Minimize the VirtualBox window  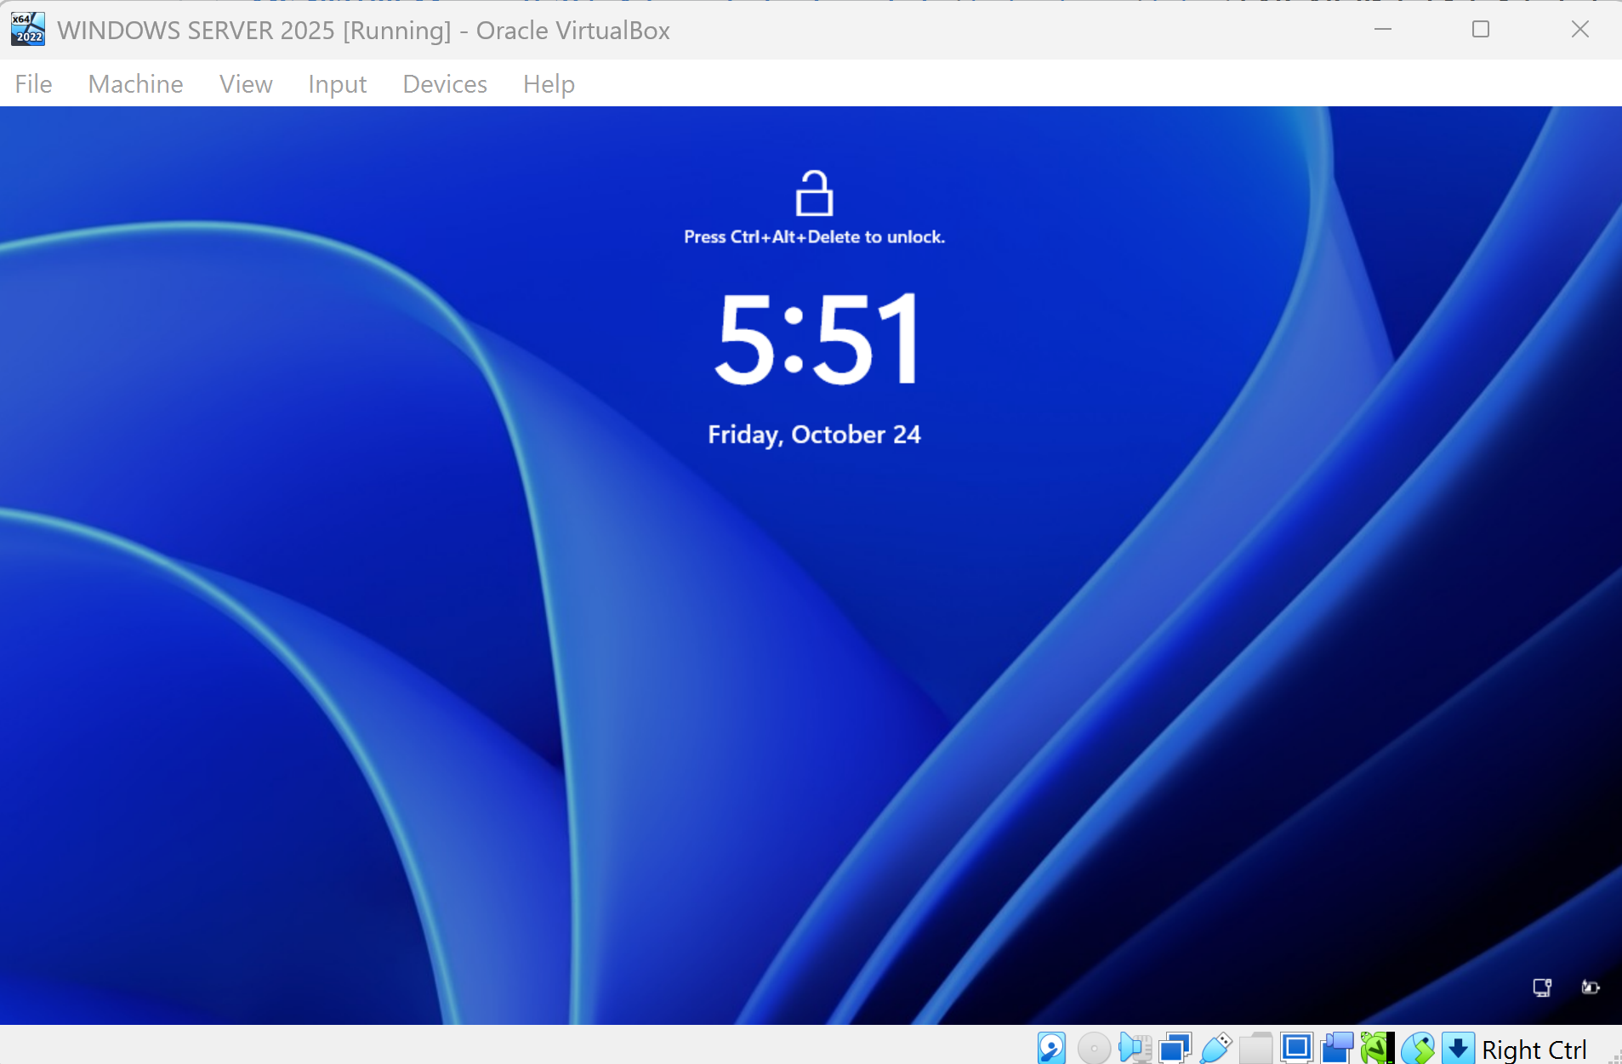click(x=1383, y=29)
